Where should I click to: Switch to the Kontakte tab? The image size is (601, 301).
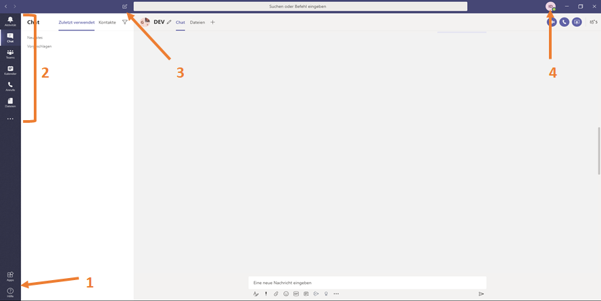click(107, 22)
